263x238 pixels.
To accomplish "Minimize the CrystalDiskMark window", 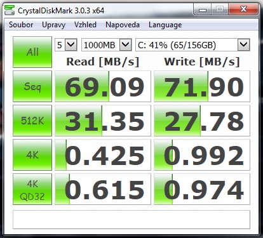I will pos(202,10).
